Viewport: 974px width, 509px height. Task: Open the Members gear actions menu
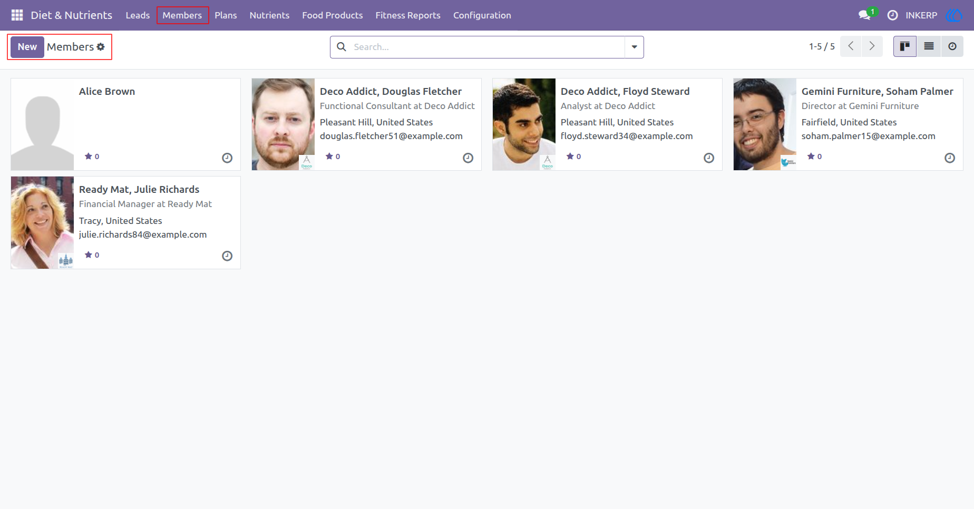click(101, 47)
